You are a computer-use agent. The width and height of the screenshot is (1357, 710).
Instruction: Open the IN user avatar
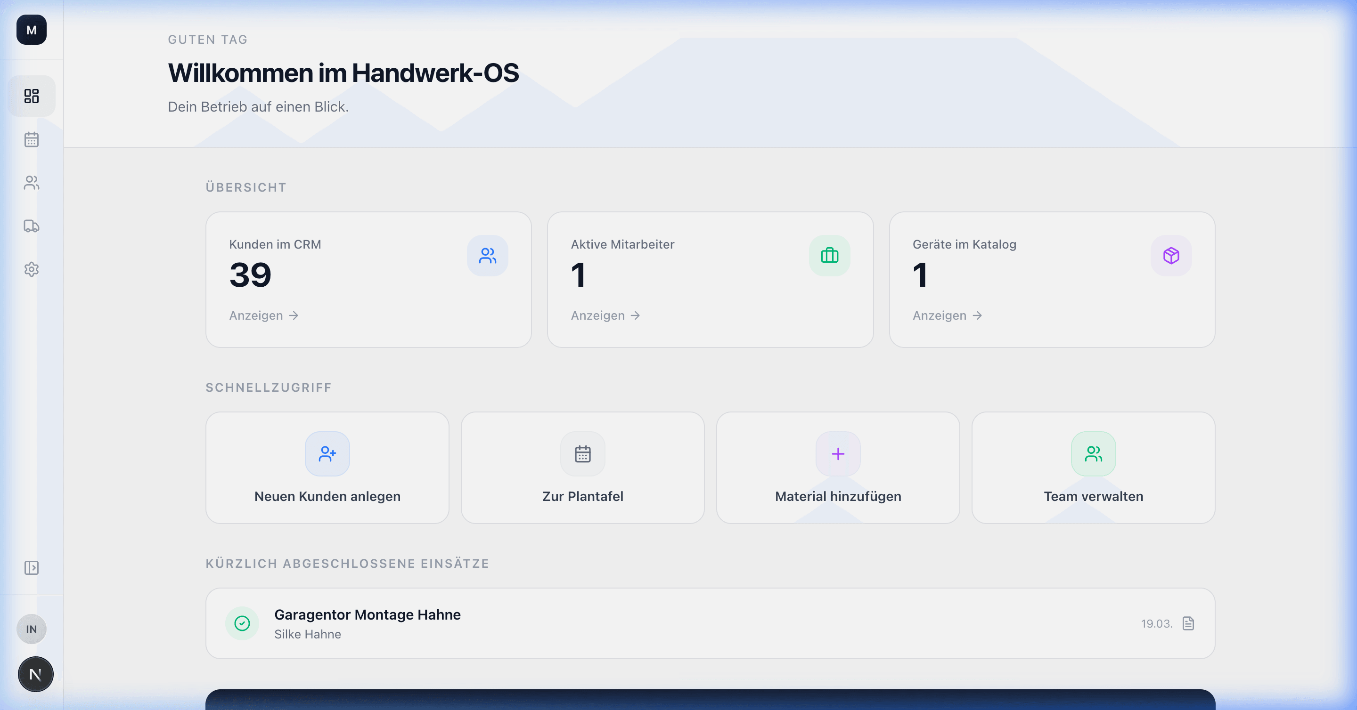pyautogui.click(x=32, y=629)
